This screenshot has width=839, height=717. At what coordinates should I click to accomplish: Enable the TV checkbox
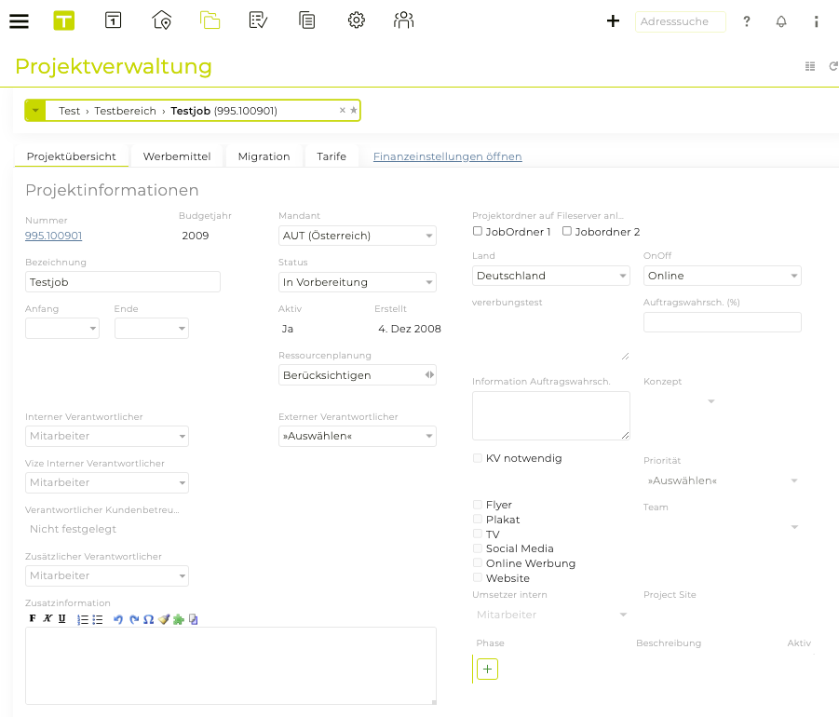pos(478,534)
